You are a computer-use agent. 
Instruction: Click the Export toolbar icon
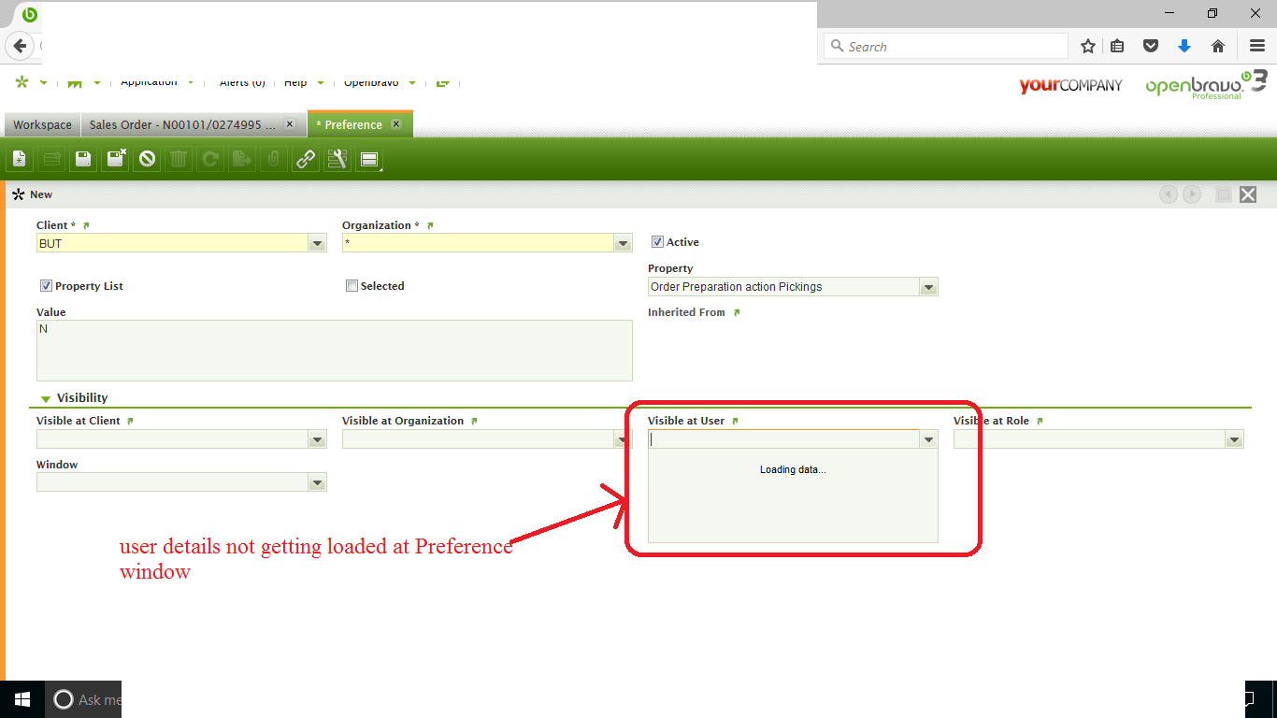coord(242,160)
